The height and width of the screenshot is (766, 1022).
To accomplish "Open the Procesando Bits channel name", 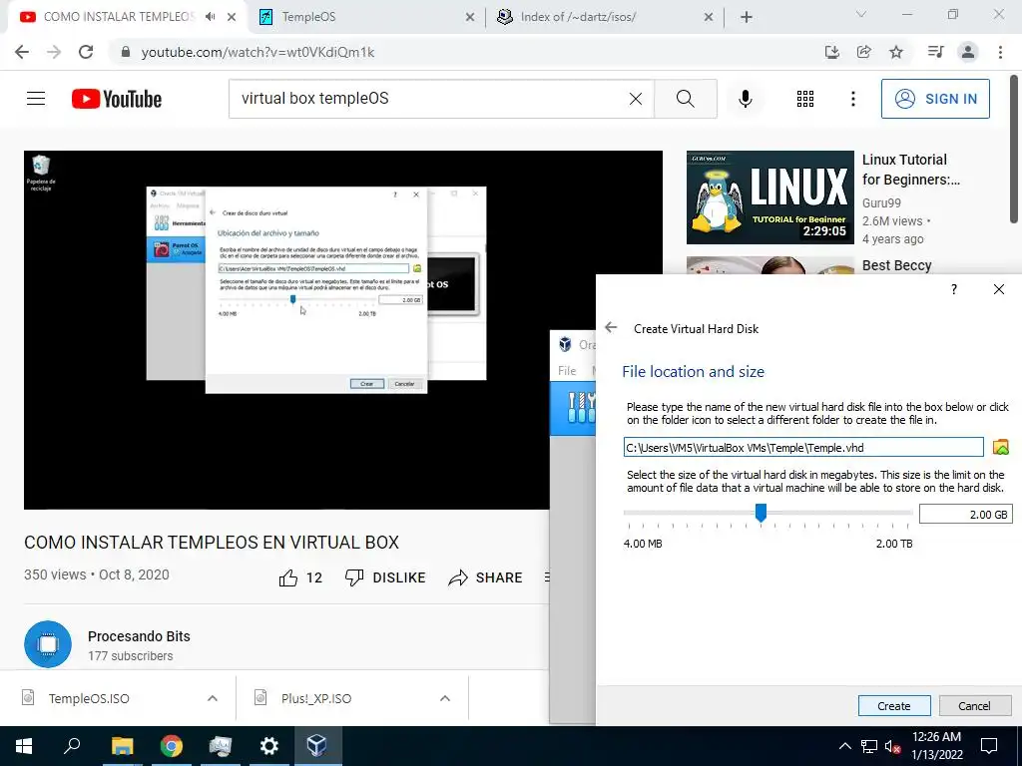I will pyautogui.click(x=139, y=636).
